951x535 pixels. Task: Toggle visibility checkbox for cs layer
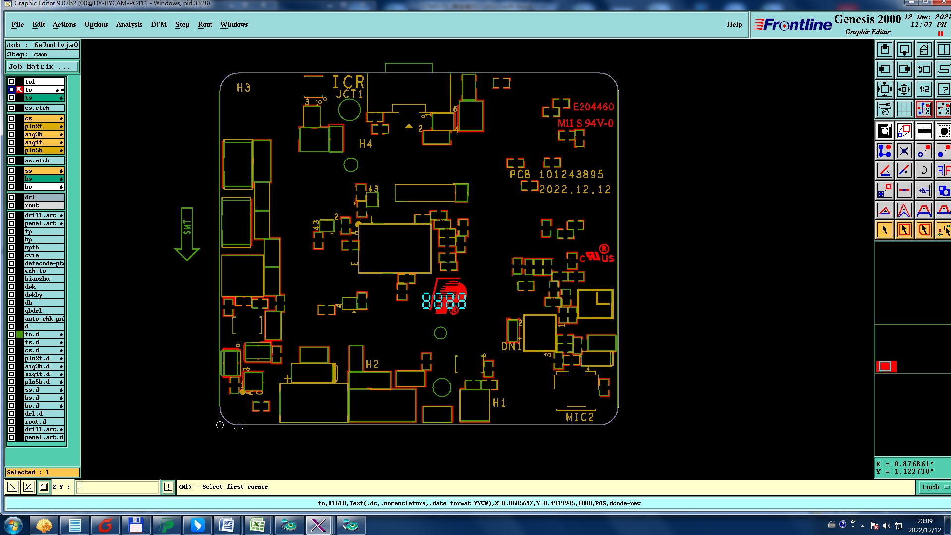(12, 118)
